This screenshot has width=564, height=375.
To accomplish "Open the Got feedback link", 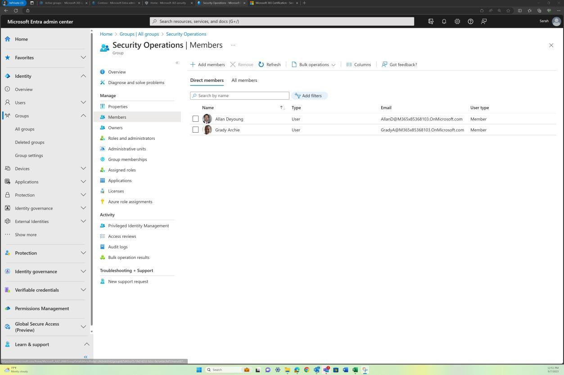I will click(399, 64).
